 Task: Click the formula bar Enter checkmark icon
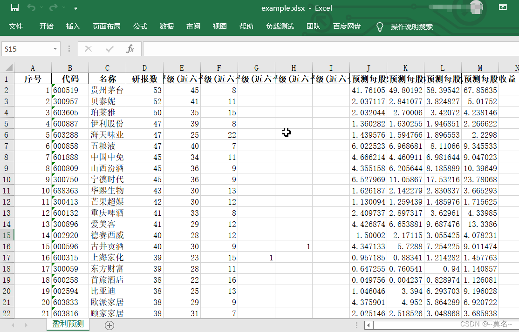point(109,49)
